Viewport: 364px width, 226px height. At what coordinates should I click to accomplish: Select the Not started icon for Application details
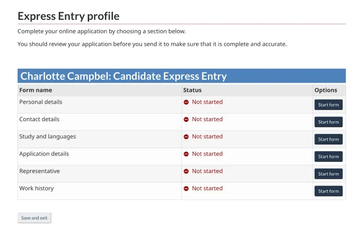pos(186,154)
